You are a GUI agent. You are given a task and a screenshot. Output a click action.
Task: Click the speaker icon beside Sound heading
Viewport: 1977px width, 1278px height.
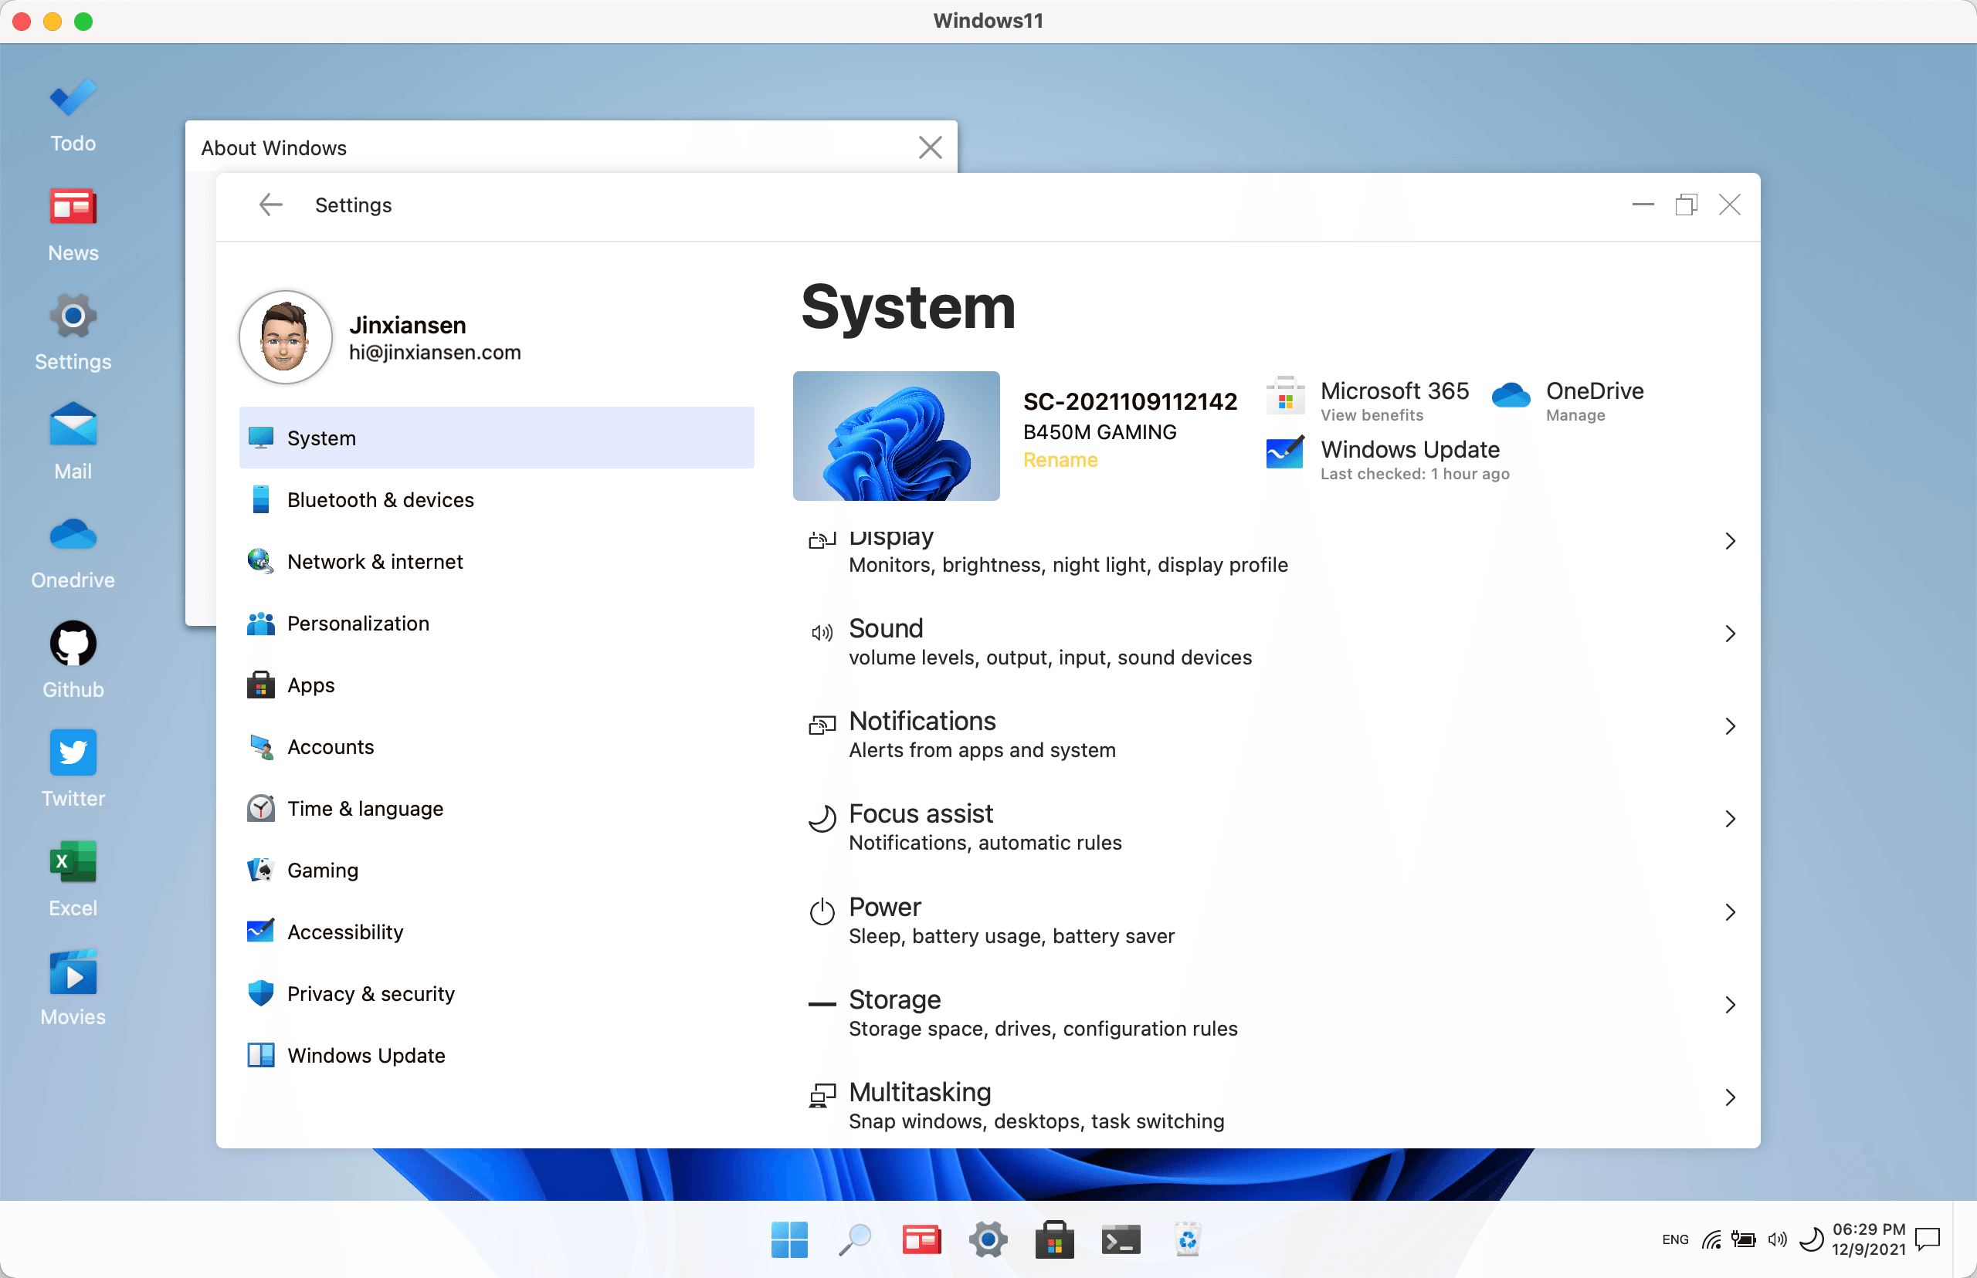click(821, 633)
